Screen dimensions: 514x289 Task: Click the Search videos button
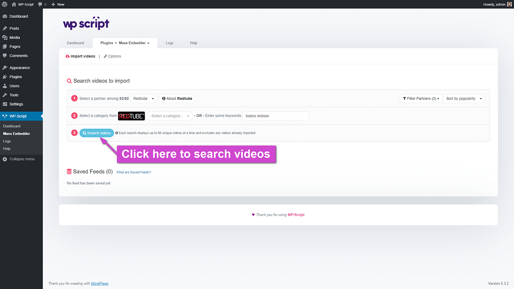pyautogui.click(x=96, y=133)
